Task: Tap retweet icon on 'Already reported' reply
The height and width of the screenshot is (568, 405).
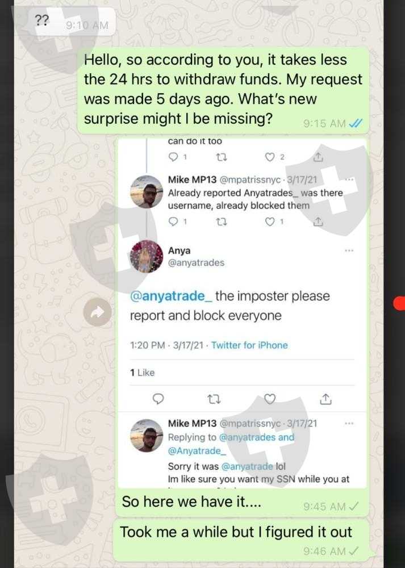Action: [222, 222]
